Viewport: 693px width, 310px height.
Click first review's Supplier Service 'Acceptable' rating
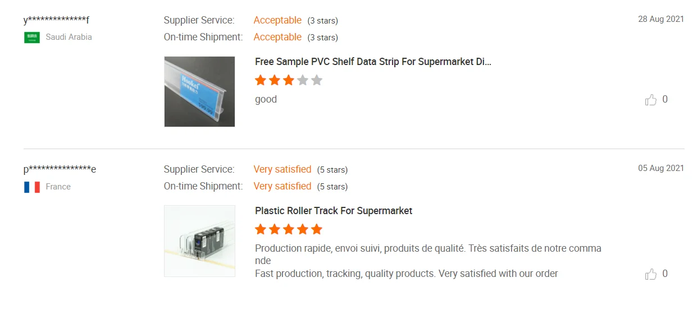click(x=277, y=20)
